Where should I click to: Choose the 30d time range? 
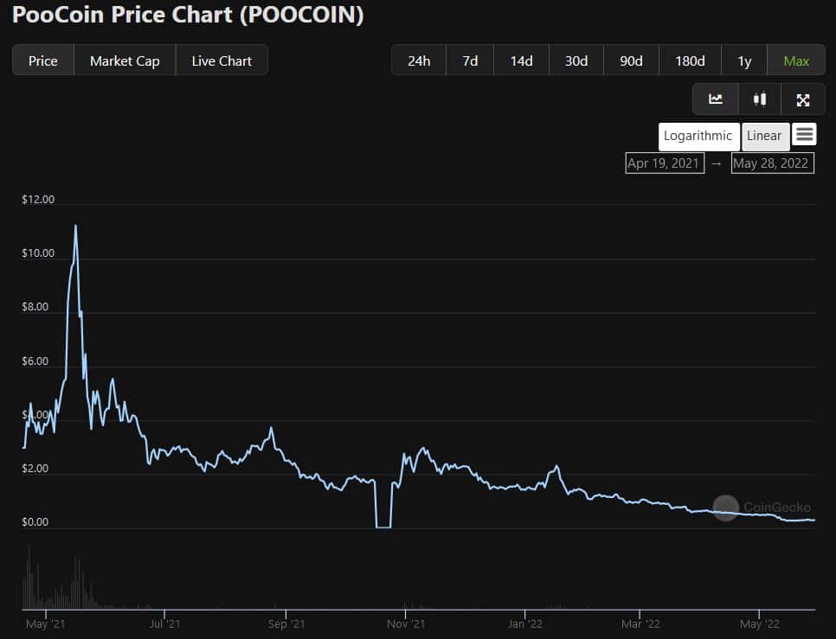point(576,61)
